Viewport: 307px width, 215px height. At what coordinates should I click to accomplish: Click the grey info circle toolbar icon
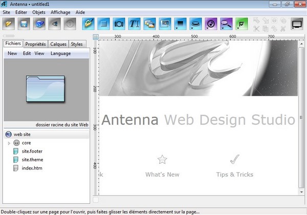(70, 24)
